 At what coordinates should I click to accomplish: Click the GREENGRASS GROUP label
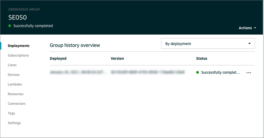click(24, 9)
